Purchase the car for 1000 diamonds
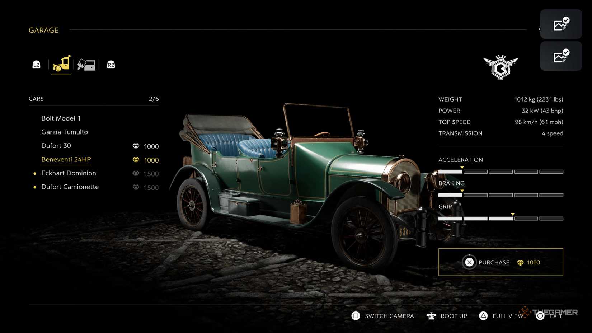Image resolution: width=592 pixels, height=333 pixels. pyautogui.click(x=501, y=262)
